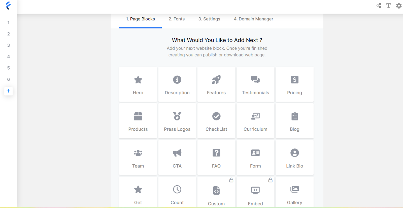Insert the Team block
The image size is (403, 208).
138,157
